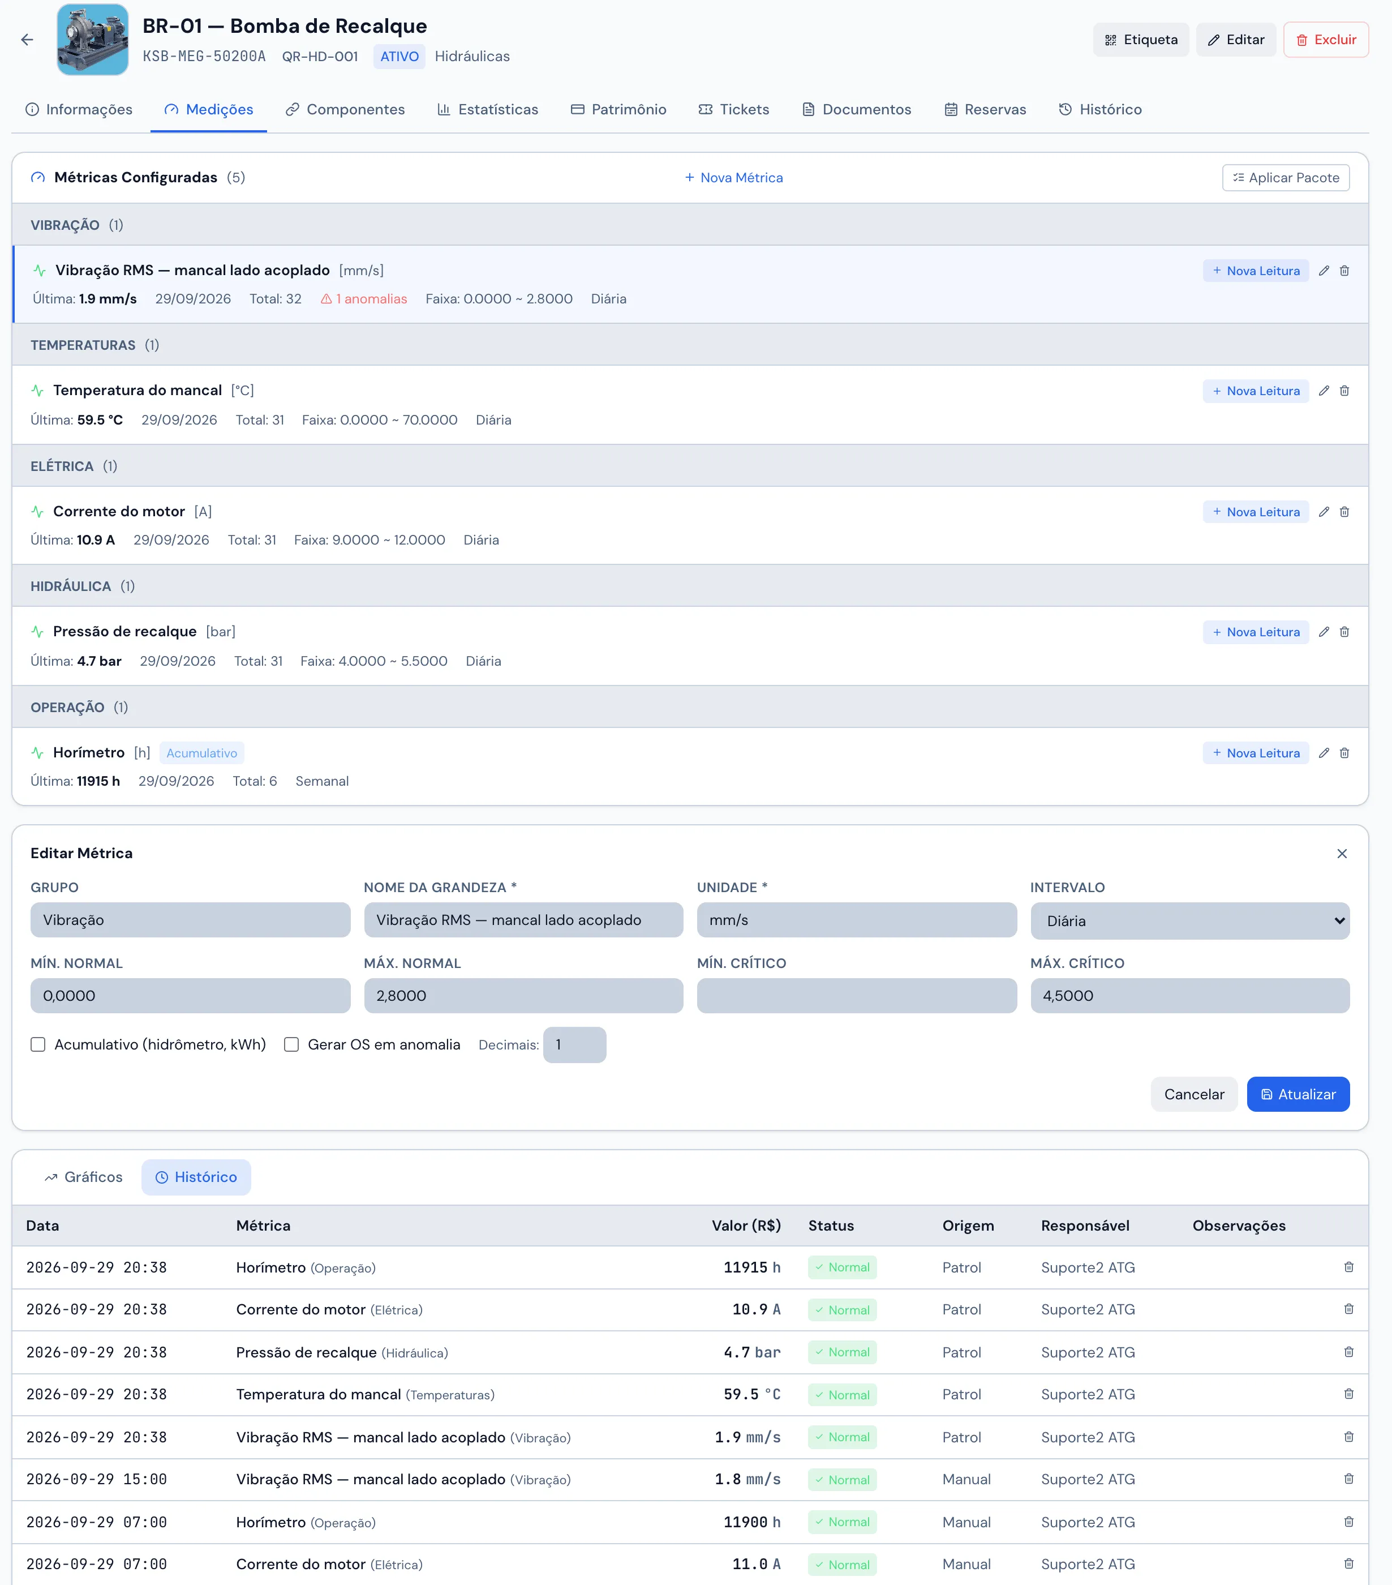The image size is (1392, 1585).
Task: Delete the Vibração RMS metric trash icon
Action: tap(1344, 271)
